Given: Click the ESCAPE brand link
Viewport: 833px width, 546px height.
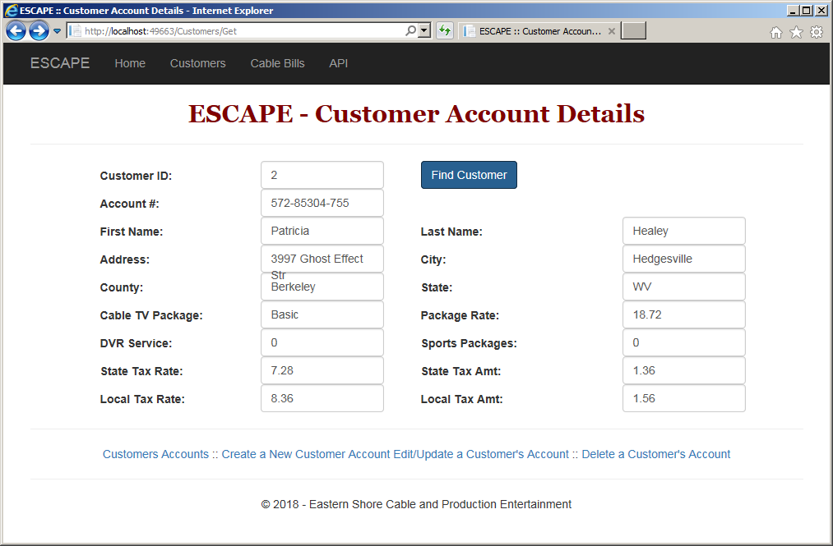Looking at the screenshot, I should click(60, 63).
